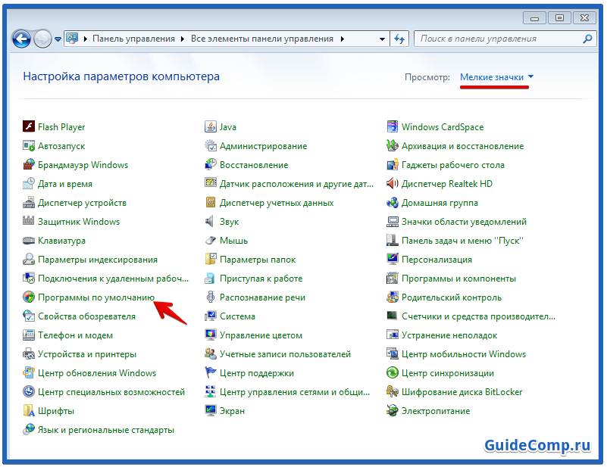Select the Звук speaker icon
This screenshot has height=467, width=607.
click(211, 222)
